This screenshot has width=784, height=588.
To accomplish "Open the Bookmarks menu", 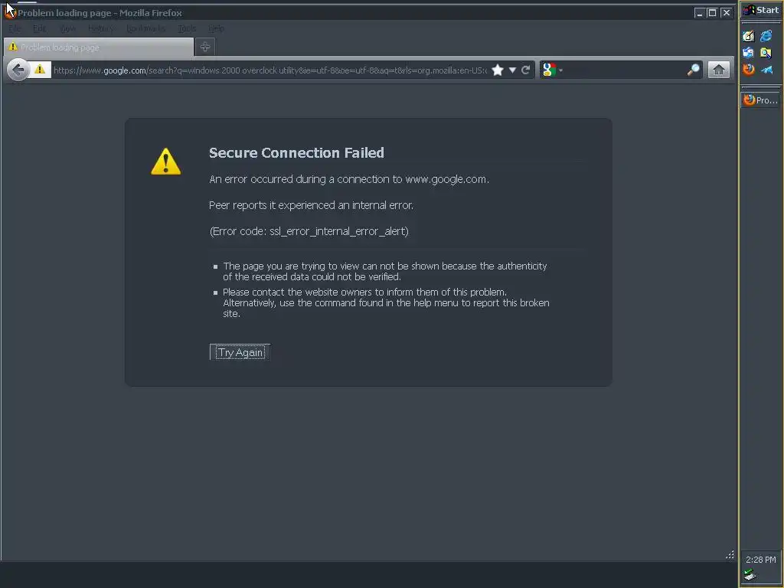I will coord(146,28).
